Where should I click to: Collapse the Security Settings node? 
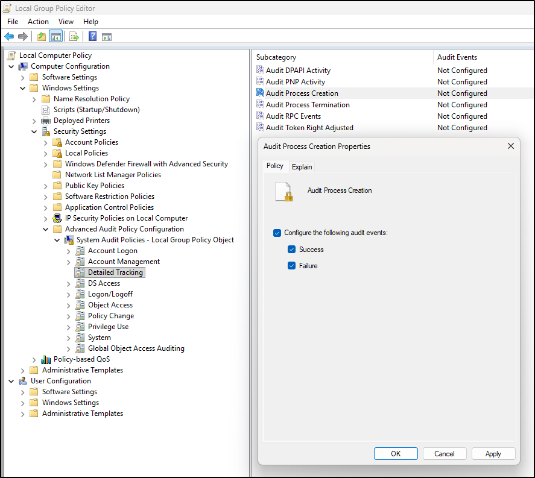coord(34,131)
